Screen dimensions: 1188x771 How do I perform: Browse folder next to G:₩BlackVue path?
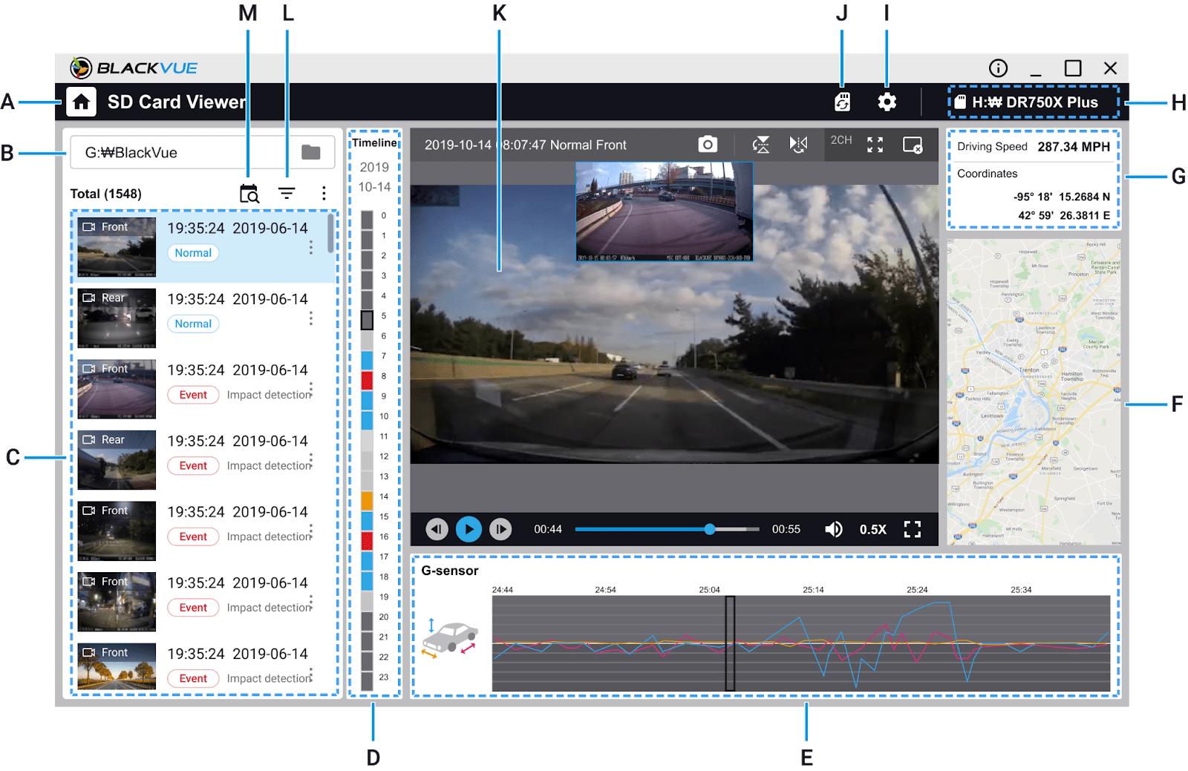pyautogui.click(x=311, y=152)
